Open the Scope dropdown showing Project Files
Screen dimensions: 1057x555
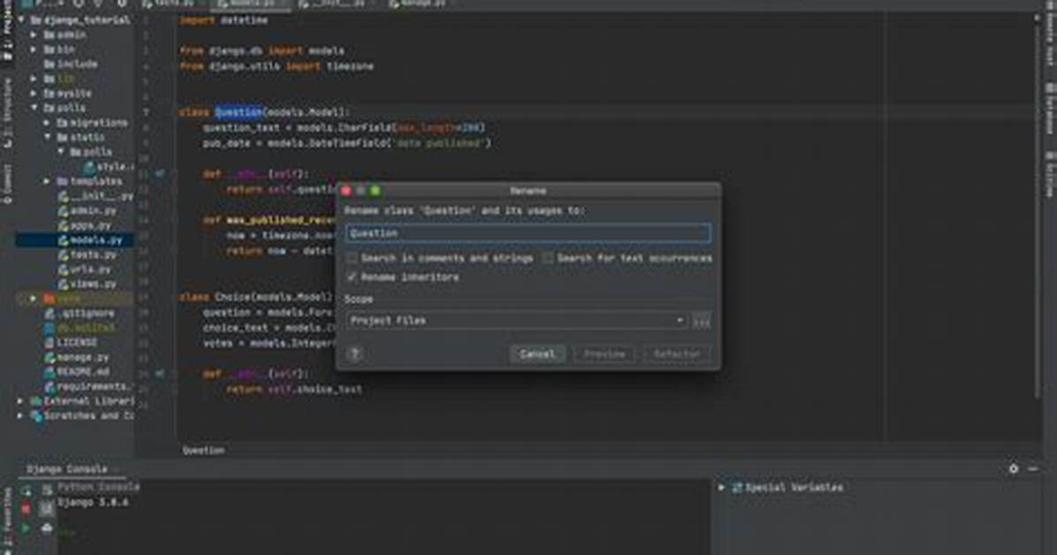(517, 321)
